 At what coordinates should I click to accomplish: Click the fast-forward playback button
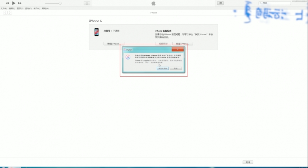coord(20,3)
